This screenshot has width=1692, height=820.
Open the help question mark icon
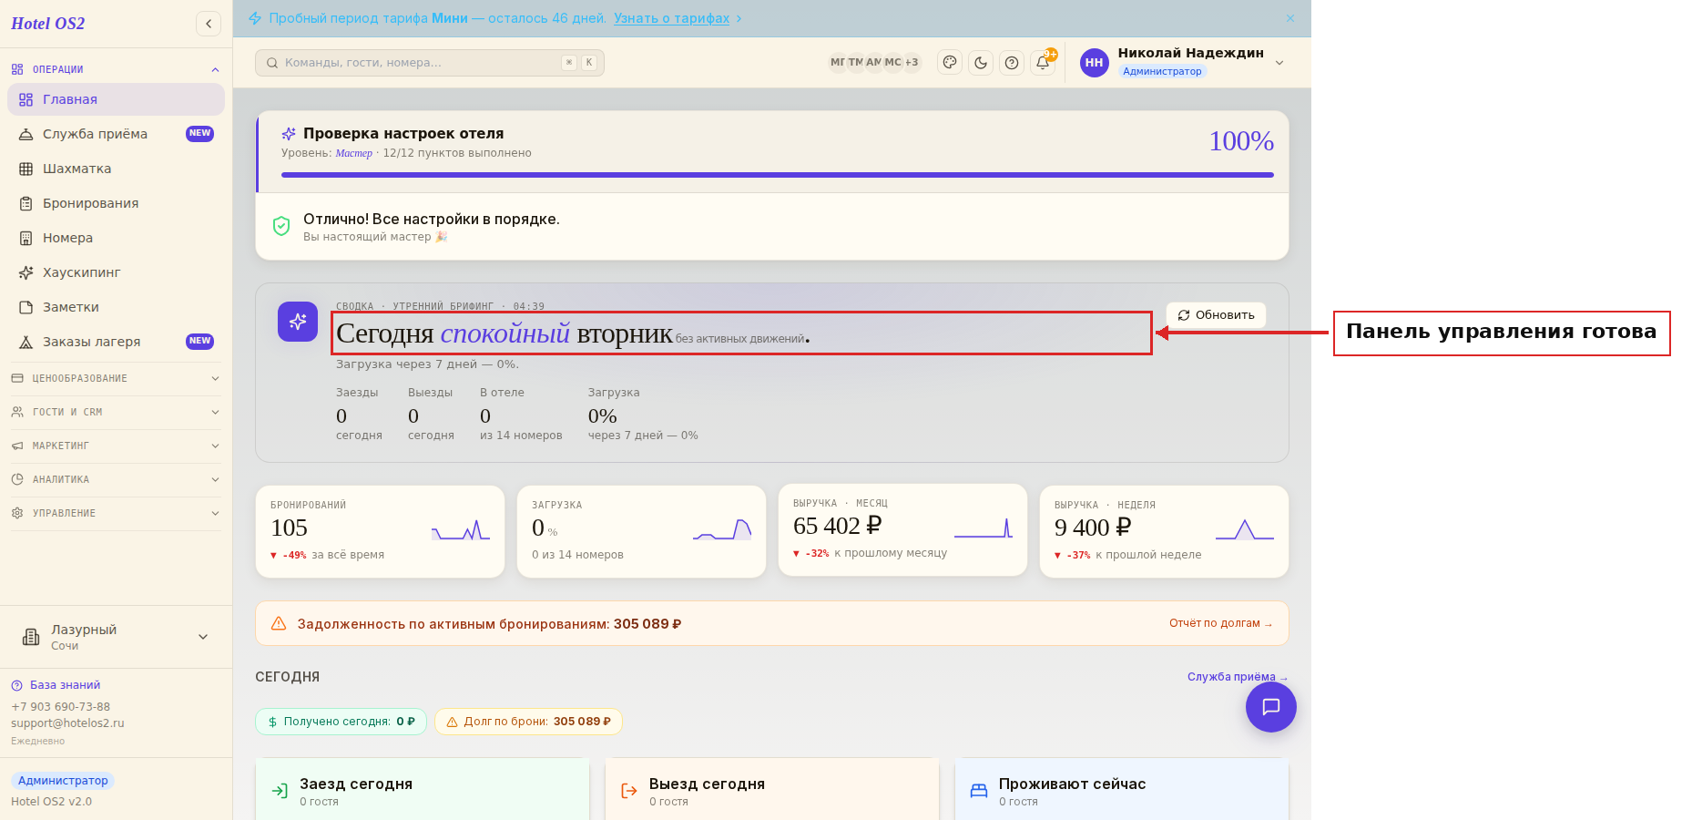[1012, 63]
